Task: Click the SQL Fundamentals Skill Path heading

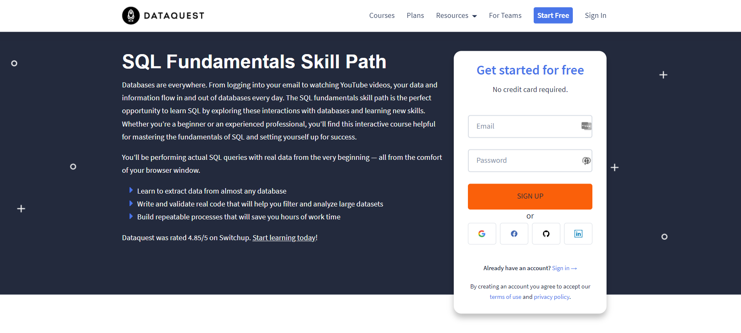Action: click(x=254, y=62)
